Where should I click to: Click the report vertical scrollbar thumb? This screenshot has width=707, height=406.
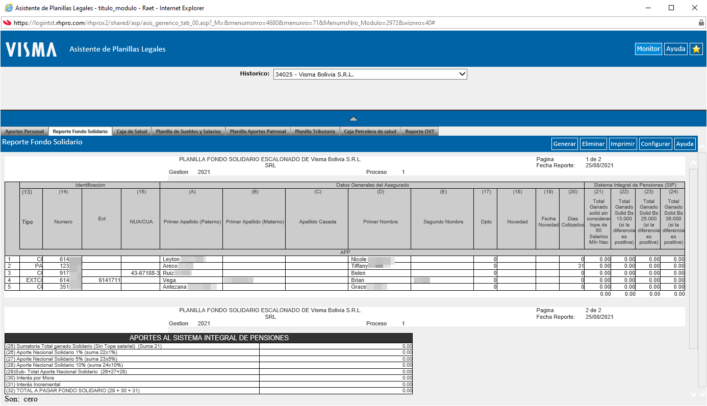pyautogui.click(x=693, y=259)
